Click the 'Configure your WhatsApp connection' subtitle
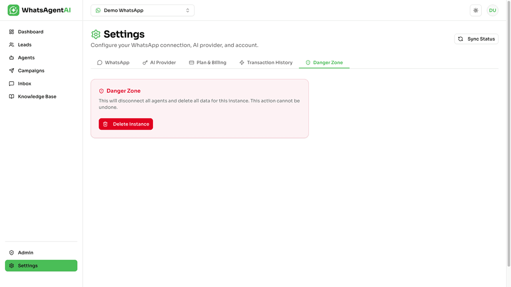 click(x=174, y=45)
